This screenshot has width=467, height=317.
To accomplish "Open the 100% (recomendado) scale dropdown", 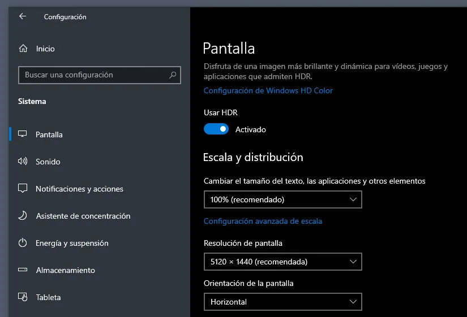I will coord(283,199).
